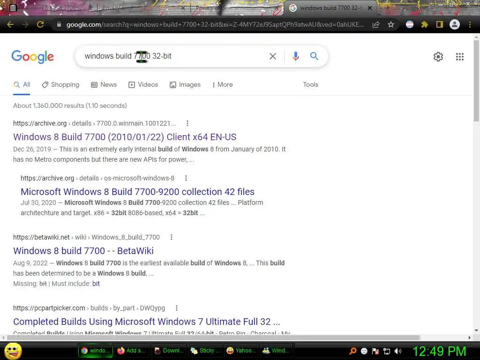This screenshot has height=360, width=480.
Task: Click the padlock site info icon
Action: (59, 24)
